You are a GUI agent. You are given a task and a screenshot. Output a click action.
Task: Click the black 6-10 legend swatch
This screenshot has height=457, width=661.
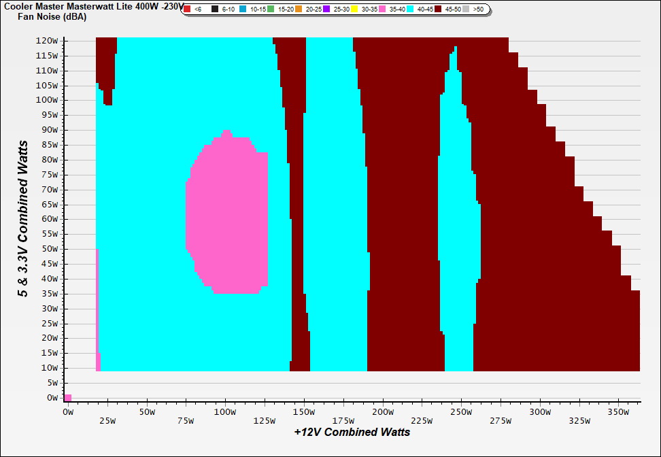click(215, 9)
